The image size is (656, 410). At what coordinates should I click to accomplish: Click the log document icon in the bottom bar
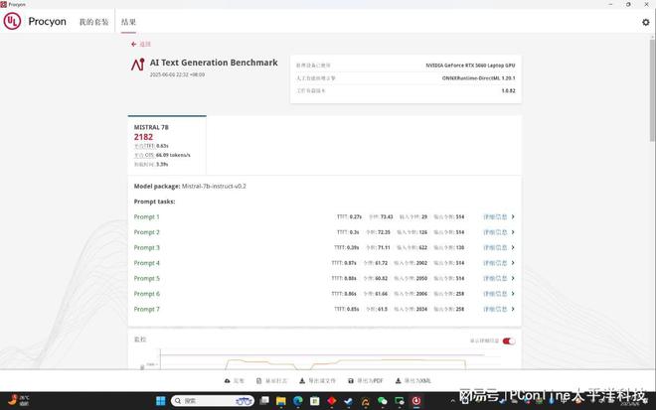[259, 381]
